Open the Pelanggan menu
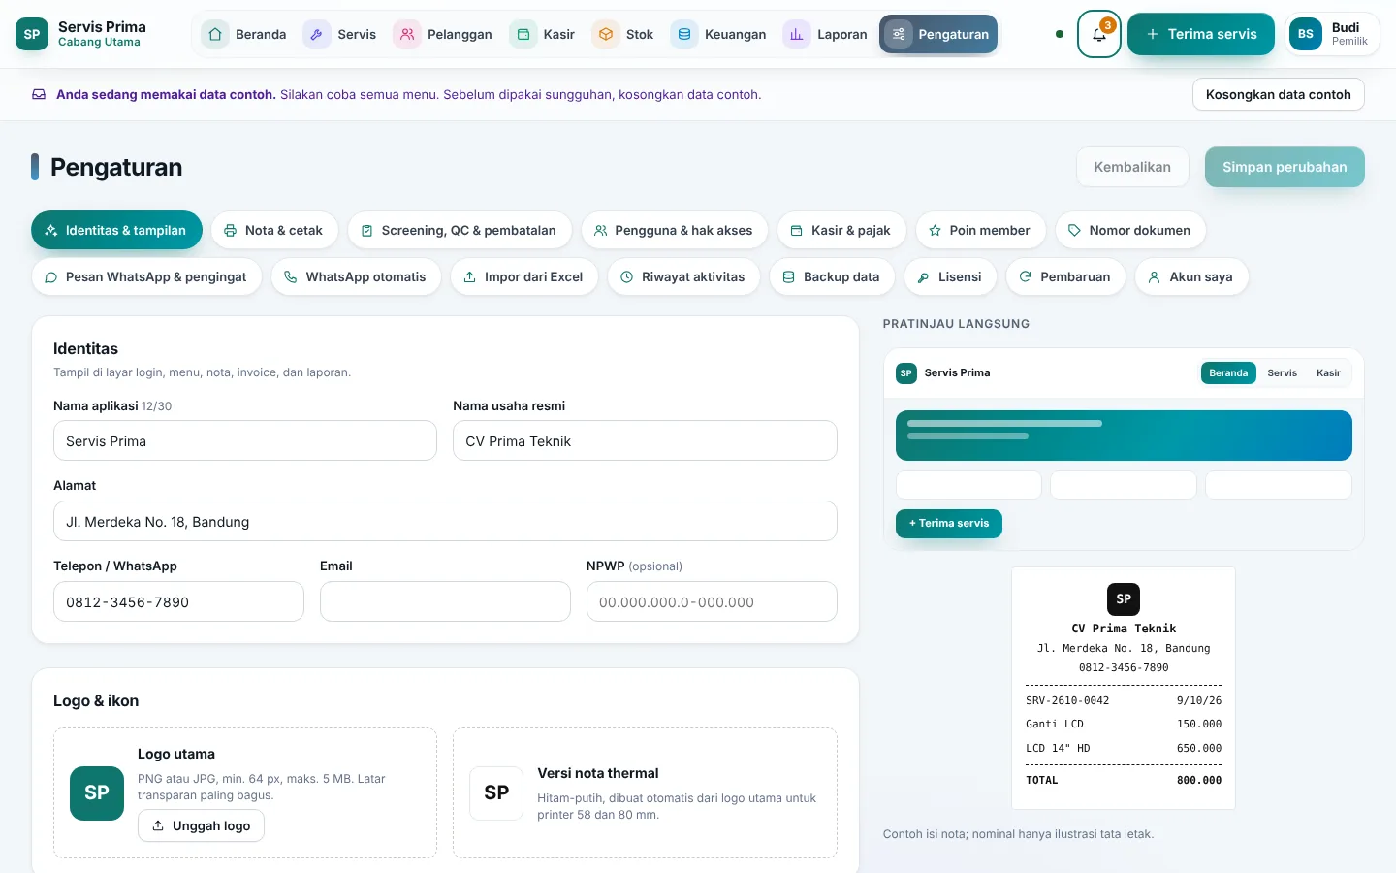Screen dimensions: 1396x873 [443, 34]
